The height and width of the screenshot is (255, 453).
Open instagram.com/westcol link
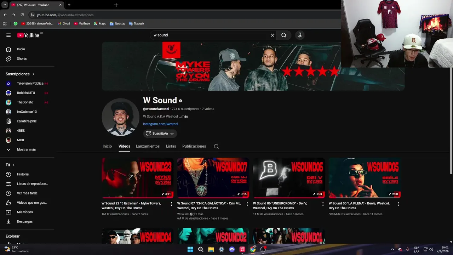[x=160, y=124]
